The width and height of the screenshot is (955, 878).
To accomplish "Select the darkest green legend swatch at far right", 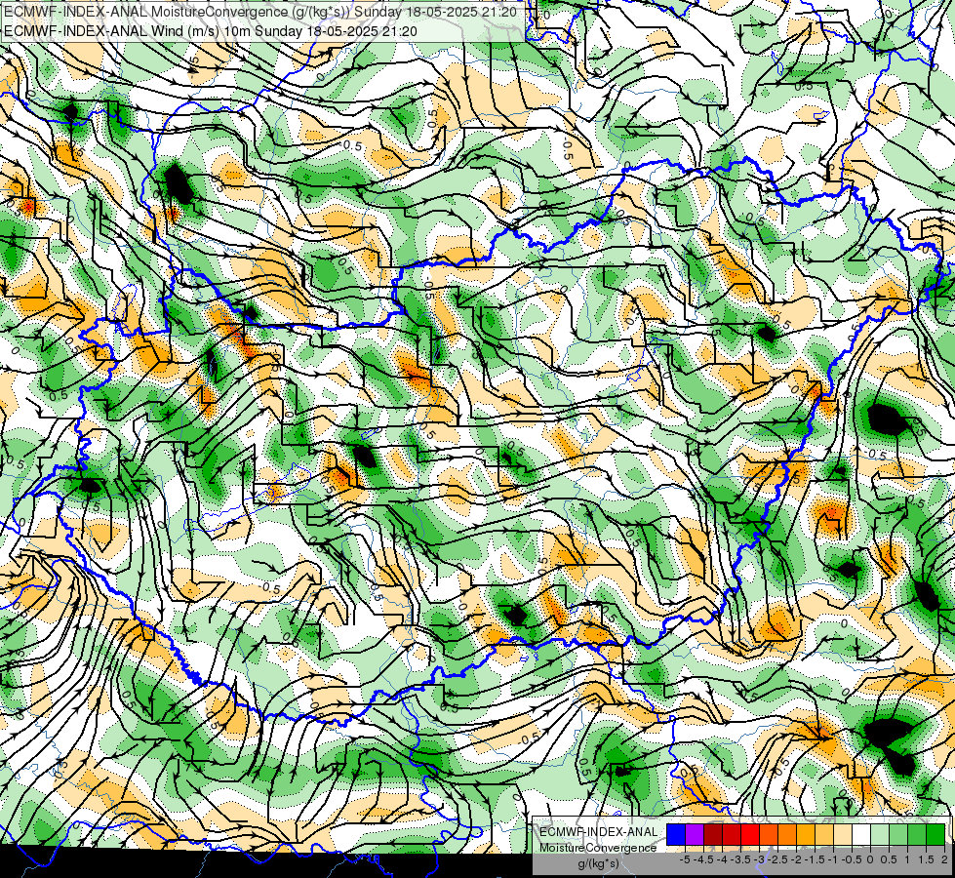I will [x=935, y=835].
